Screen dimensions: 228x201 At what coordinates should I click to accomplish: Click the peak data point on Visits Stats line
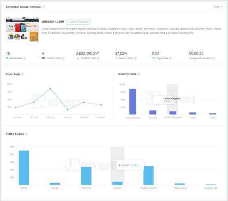(x=50, y=88)
